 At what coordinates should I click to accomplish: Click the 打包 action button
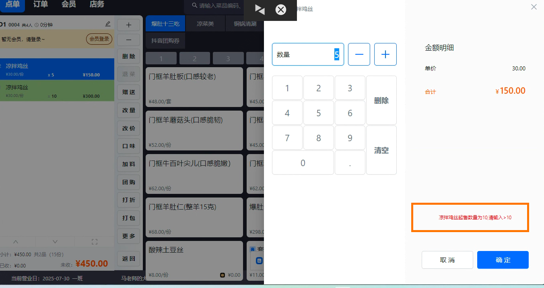[x=129, y=218]
